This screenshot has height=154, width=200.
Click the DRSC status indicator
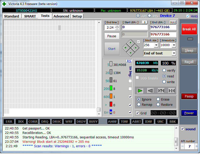pos(57,121)
